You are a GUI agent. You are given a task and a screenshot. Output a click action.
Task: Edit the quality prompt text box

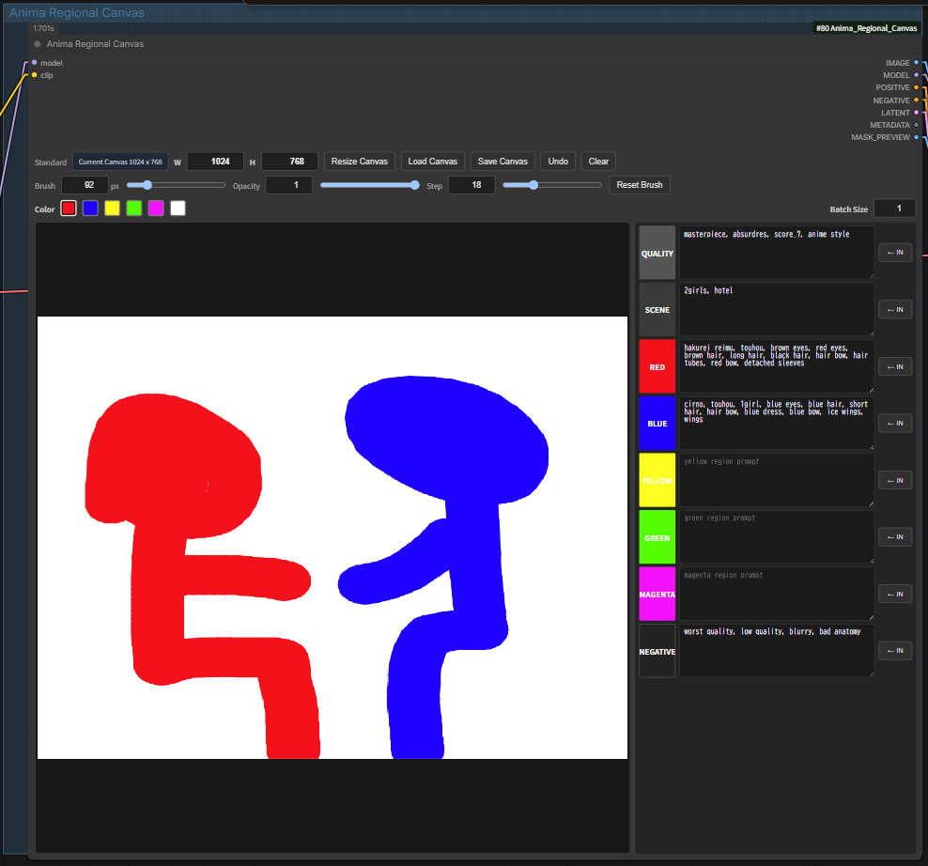(x=777, y=253)
